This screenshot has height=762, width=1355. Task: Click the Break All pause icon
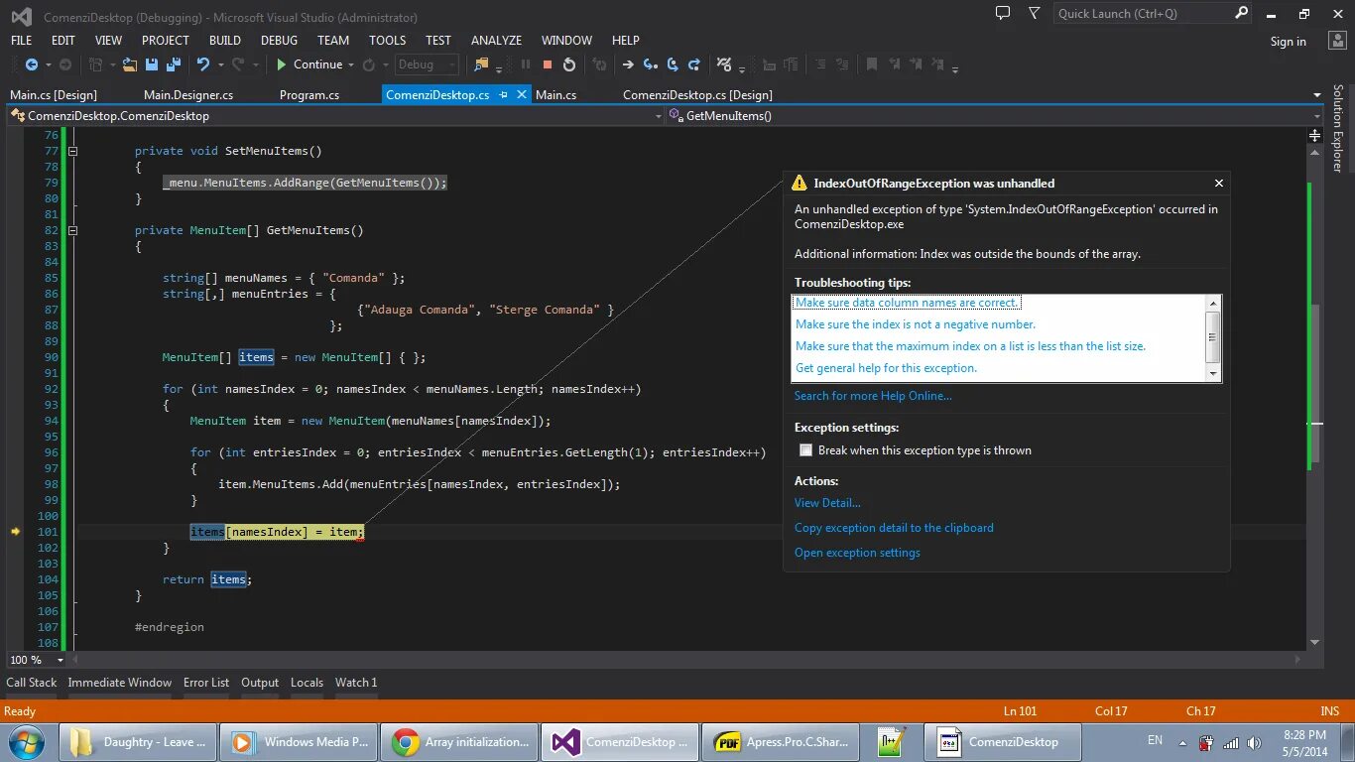526,64
